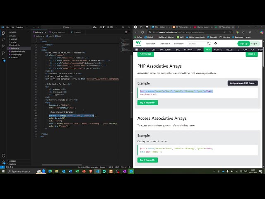Viewport: 265px width, 199px height.
Task: Open the VS Code Copilot dropdown in title bar
Action: pos(95,27)
